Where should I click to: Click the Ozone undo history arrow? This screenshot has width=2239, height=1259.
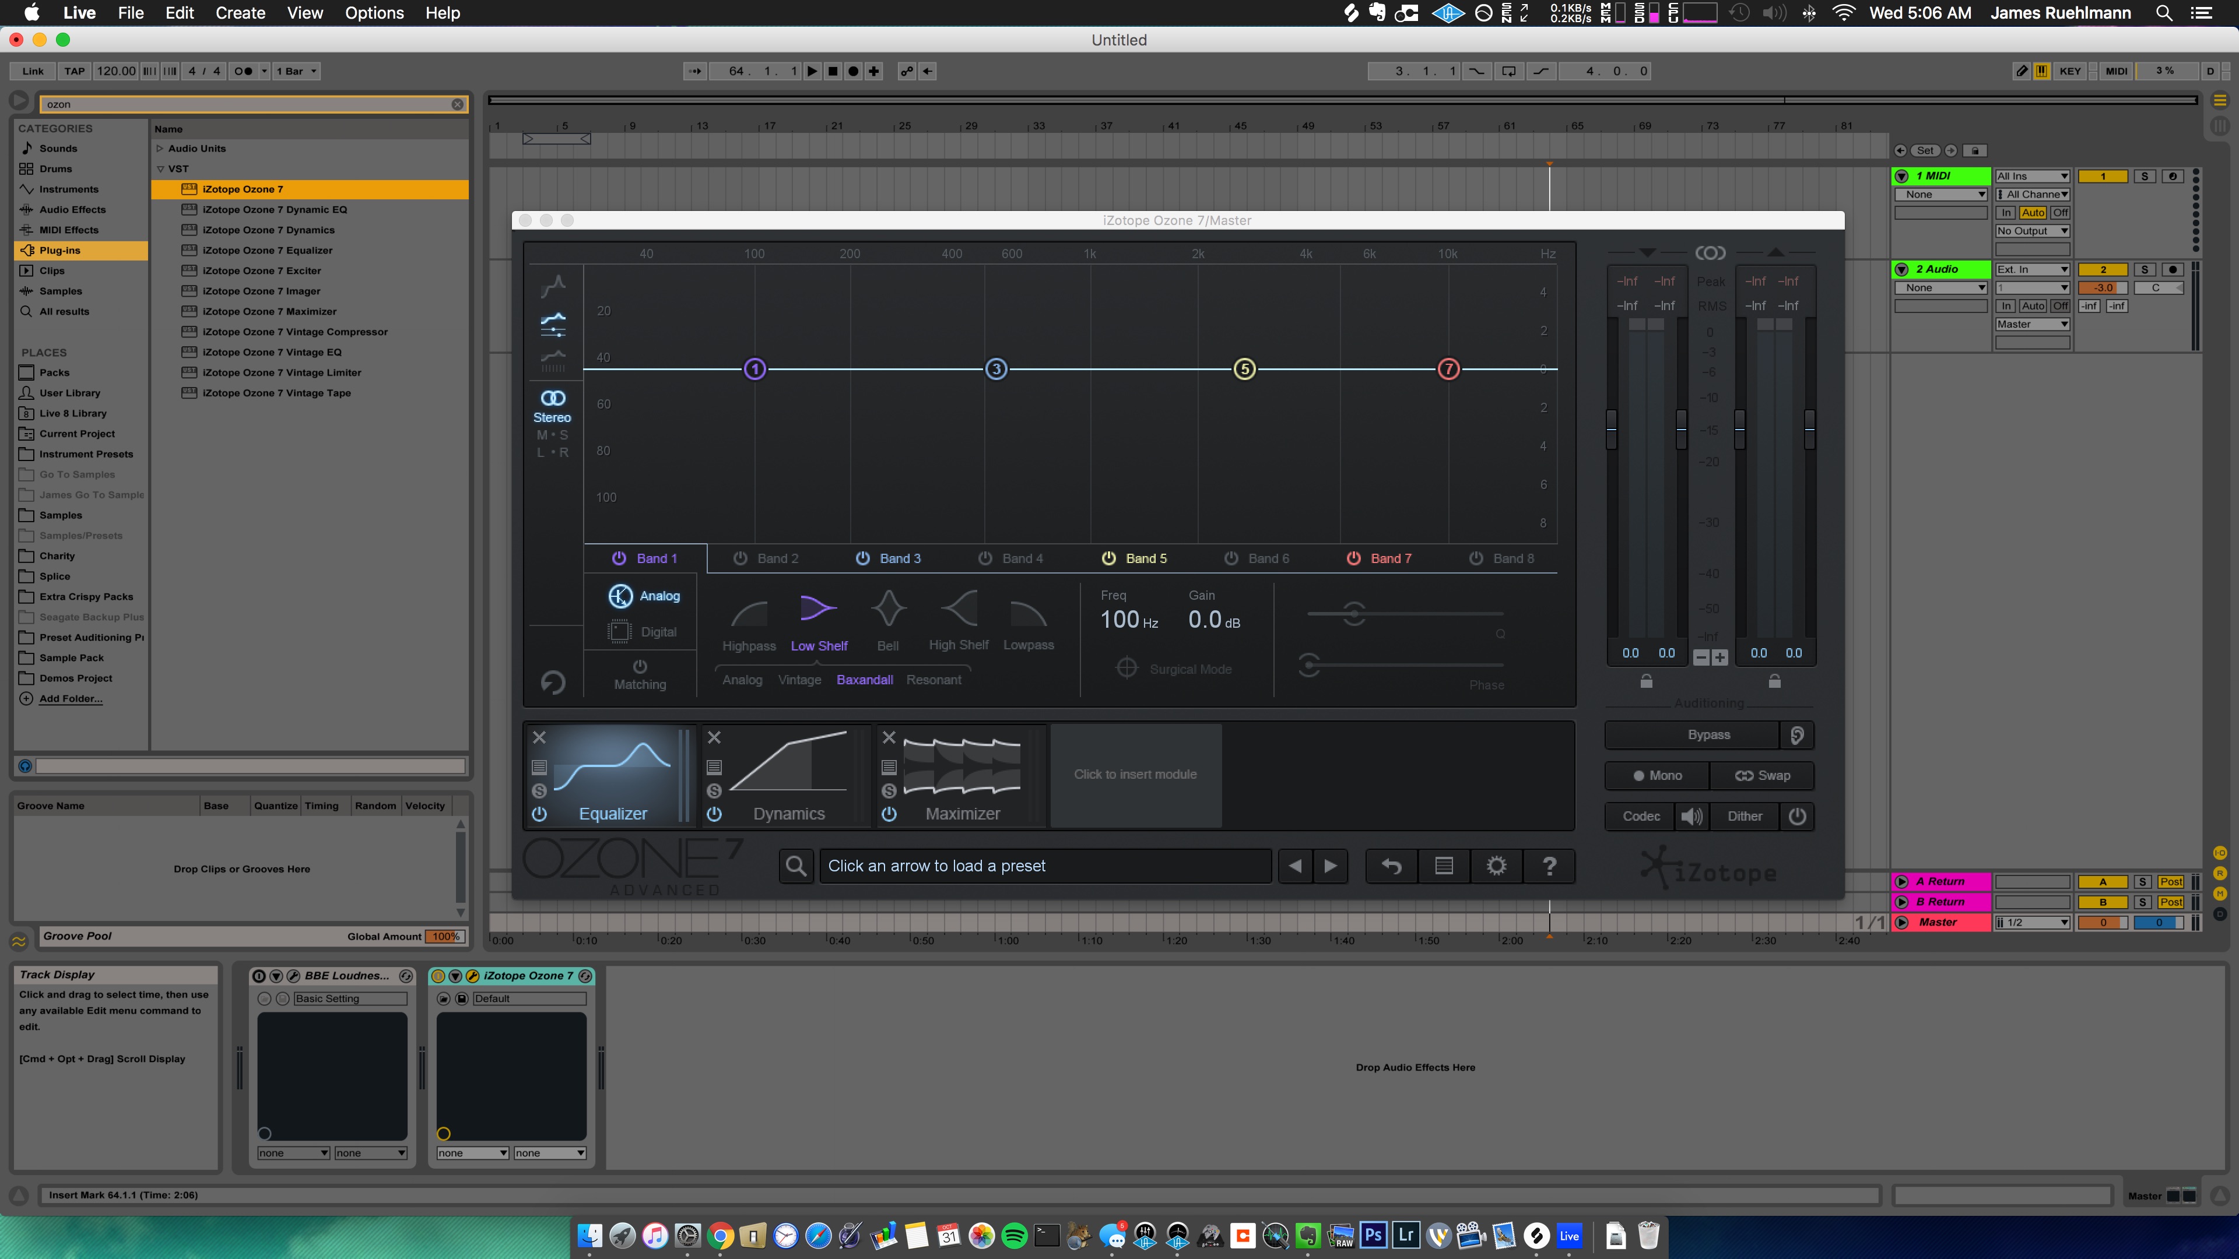coord(1391,866)
